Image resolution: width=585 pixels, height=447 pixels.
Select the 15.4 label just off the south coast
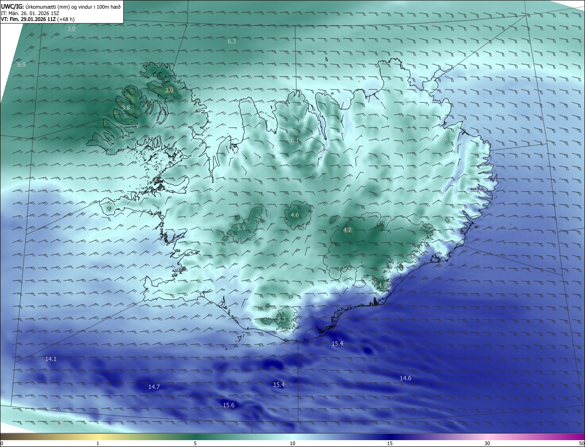[x=337, y=343]
